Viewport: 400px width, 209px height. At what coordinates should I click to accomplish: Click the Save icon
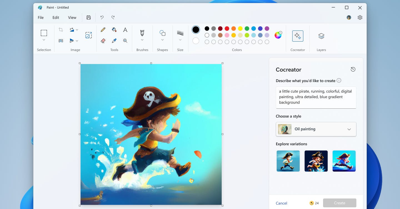click(89, 17)
